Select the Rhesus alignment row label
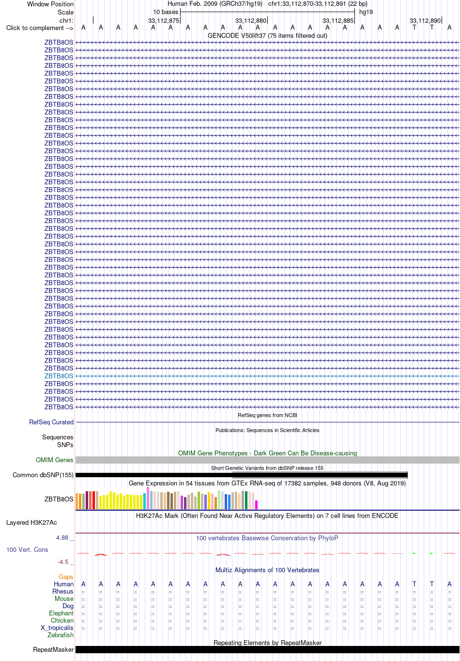Viewport: 460px width, 661px height. point(63,591)
